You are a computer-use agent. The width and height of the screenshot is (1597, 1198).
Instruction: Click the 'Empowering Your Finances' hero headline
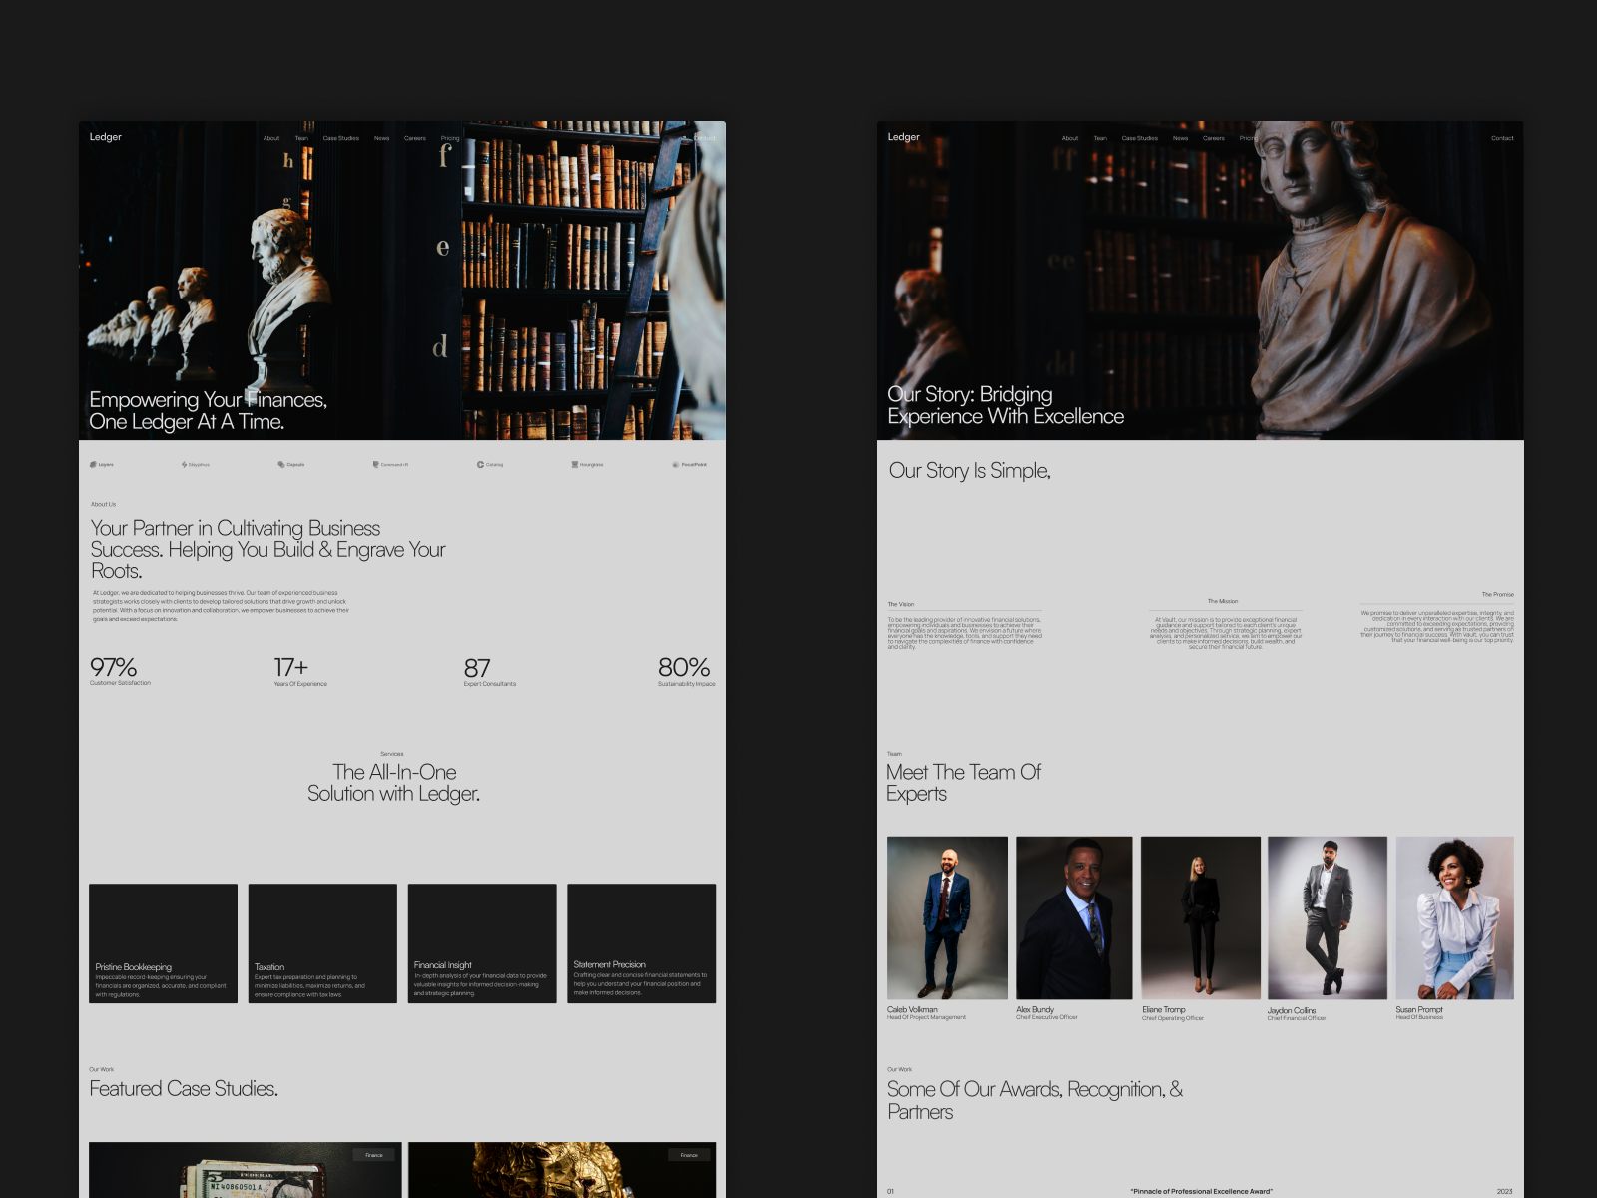(208, 410)
